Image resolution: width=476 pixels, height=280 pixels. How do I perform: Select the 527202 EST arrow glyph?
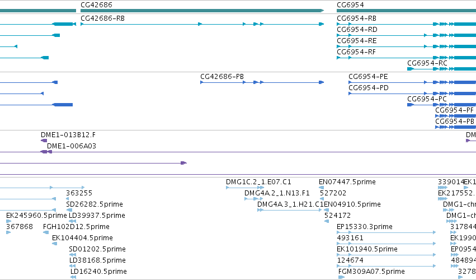click(322, 199)
